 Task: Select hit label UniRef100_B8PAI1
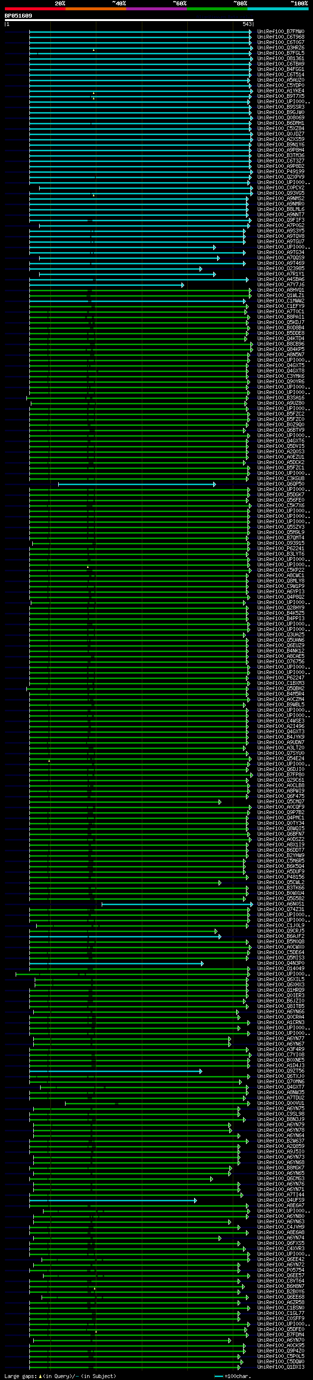point(281,317)
